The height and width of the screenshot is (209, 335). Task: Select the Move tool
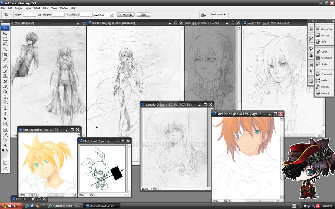pos(5,34)
